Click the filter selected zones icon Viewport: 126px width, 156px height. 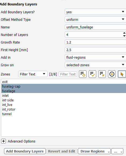[83, 74]
